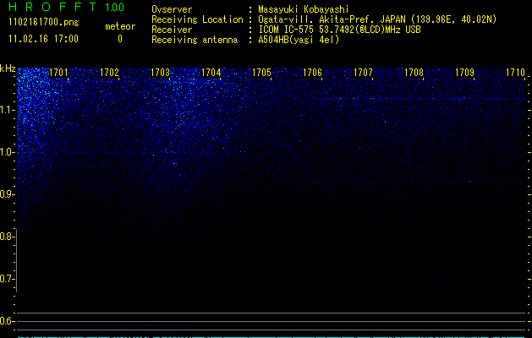532x338 pixels.
Task: Click the 1701 time marker
Action: point(58,72)
